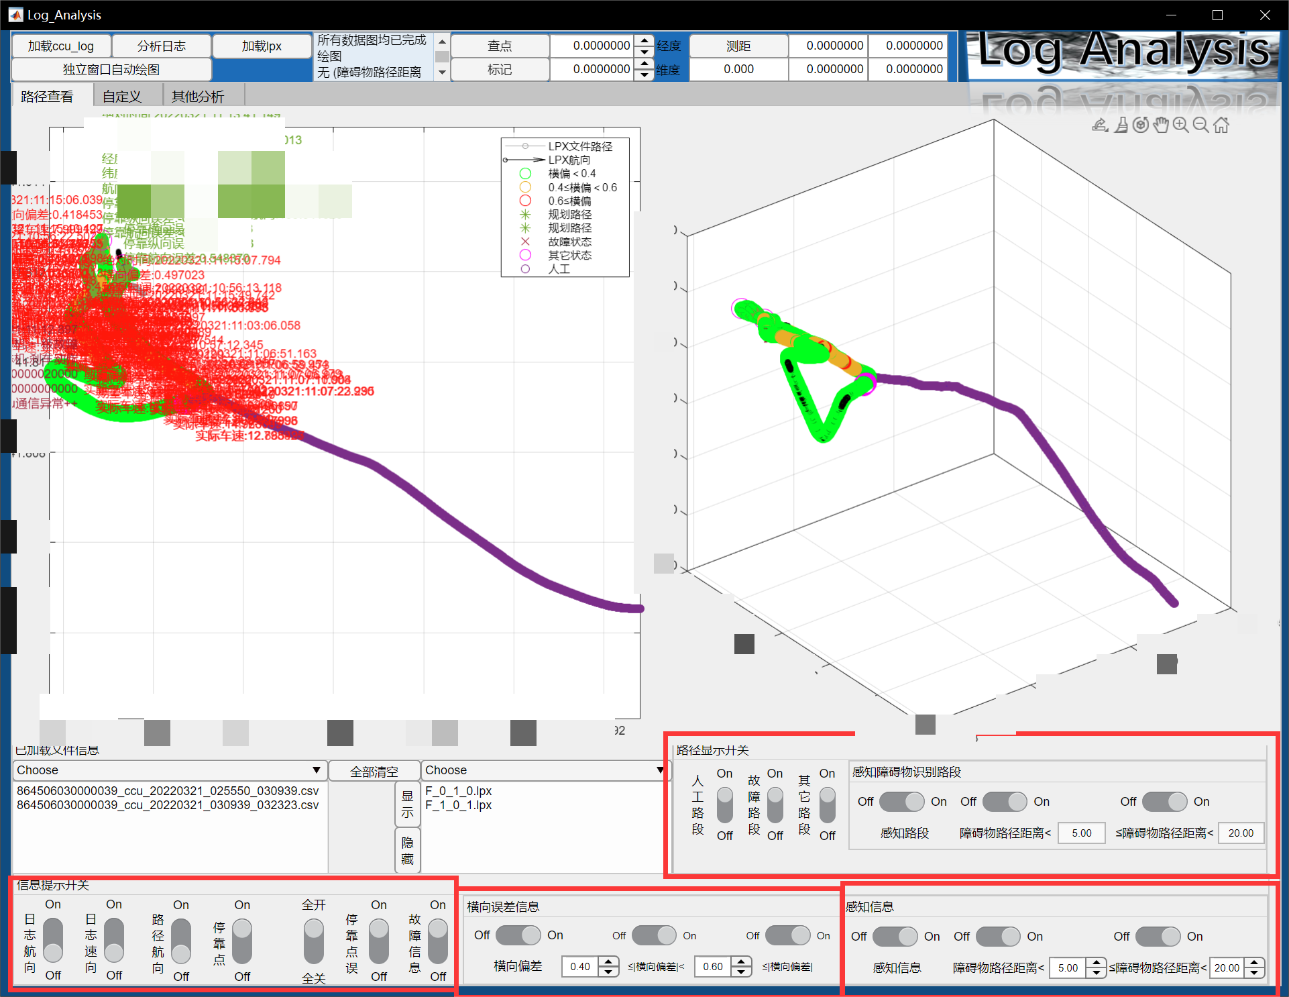1289x997 pixels.
Task: Select the data brush tool
Action: click(x=1121, y=125)
